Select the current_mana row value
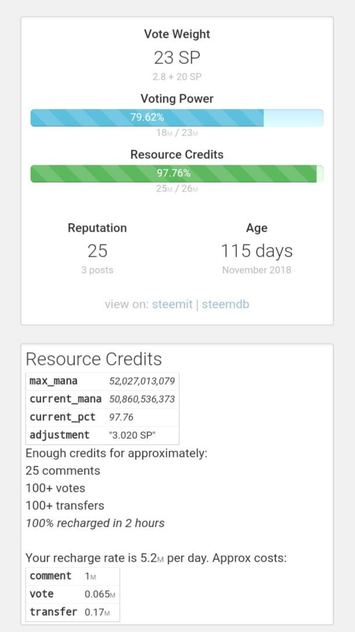This screenshot has width=355, height=632. pyautogui.click(x=142, y=400)
